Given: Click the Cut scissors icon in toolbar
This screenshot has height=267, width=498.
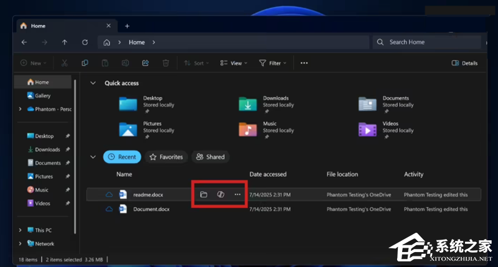Looking at the screenshot, I should click(64, 63).
